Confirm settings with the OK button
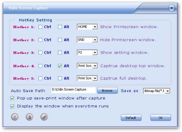Image resolution: width=182 pixels, height=132 pixels. [161, 118]
